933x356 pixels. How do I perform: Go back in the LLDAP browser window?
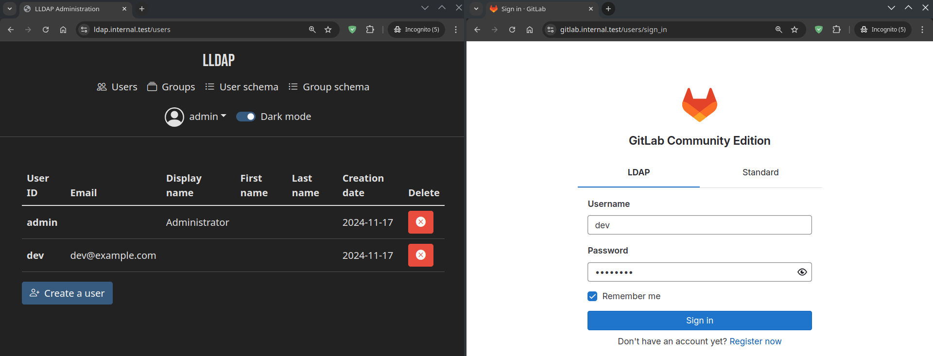11,30
